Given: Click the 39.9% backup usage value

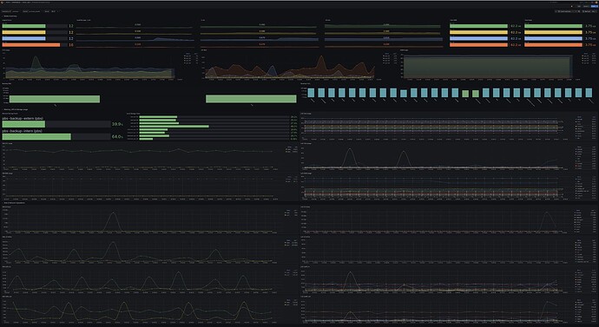Looking at the screenshot, I should (117, 124).
